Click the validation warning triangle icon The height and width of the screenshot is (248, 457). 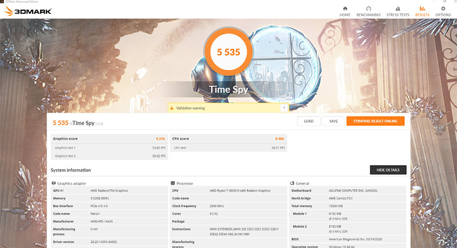click(x=172, y=108)
